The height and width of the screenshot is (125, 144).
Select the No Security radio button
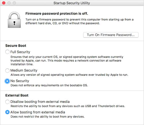click(x=7, y=81)
